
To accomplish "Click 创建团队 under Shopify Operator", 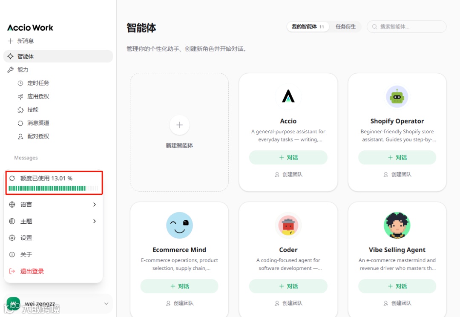I will tap(397, 175).
